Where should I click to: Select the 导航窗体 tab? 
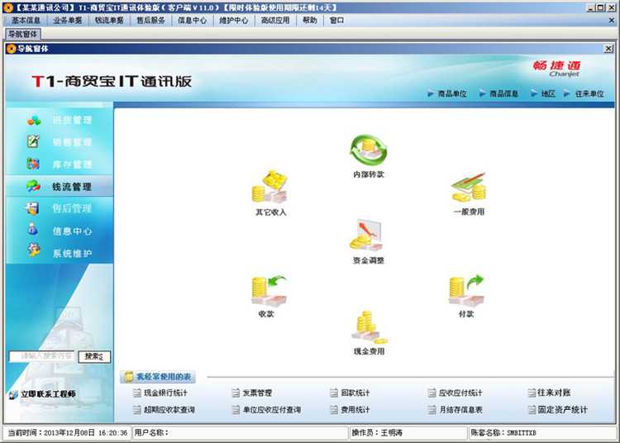pos(23,35)
